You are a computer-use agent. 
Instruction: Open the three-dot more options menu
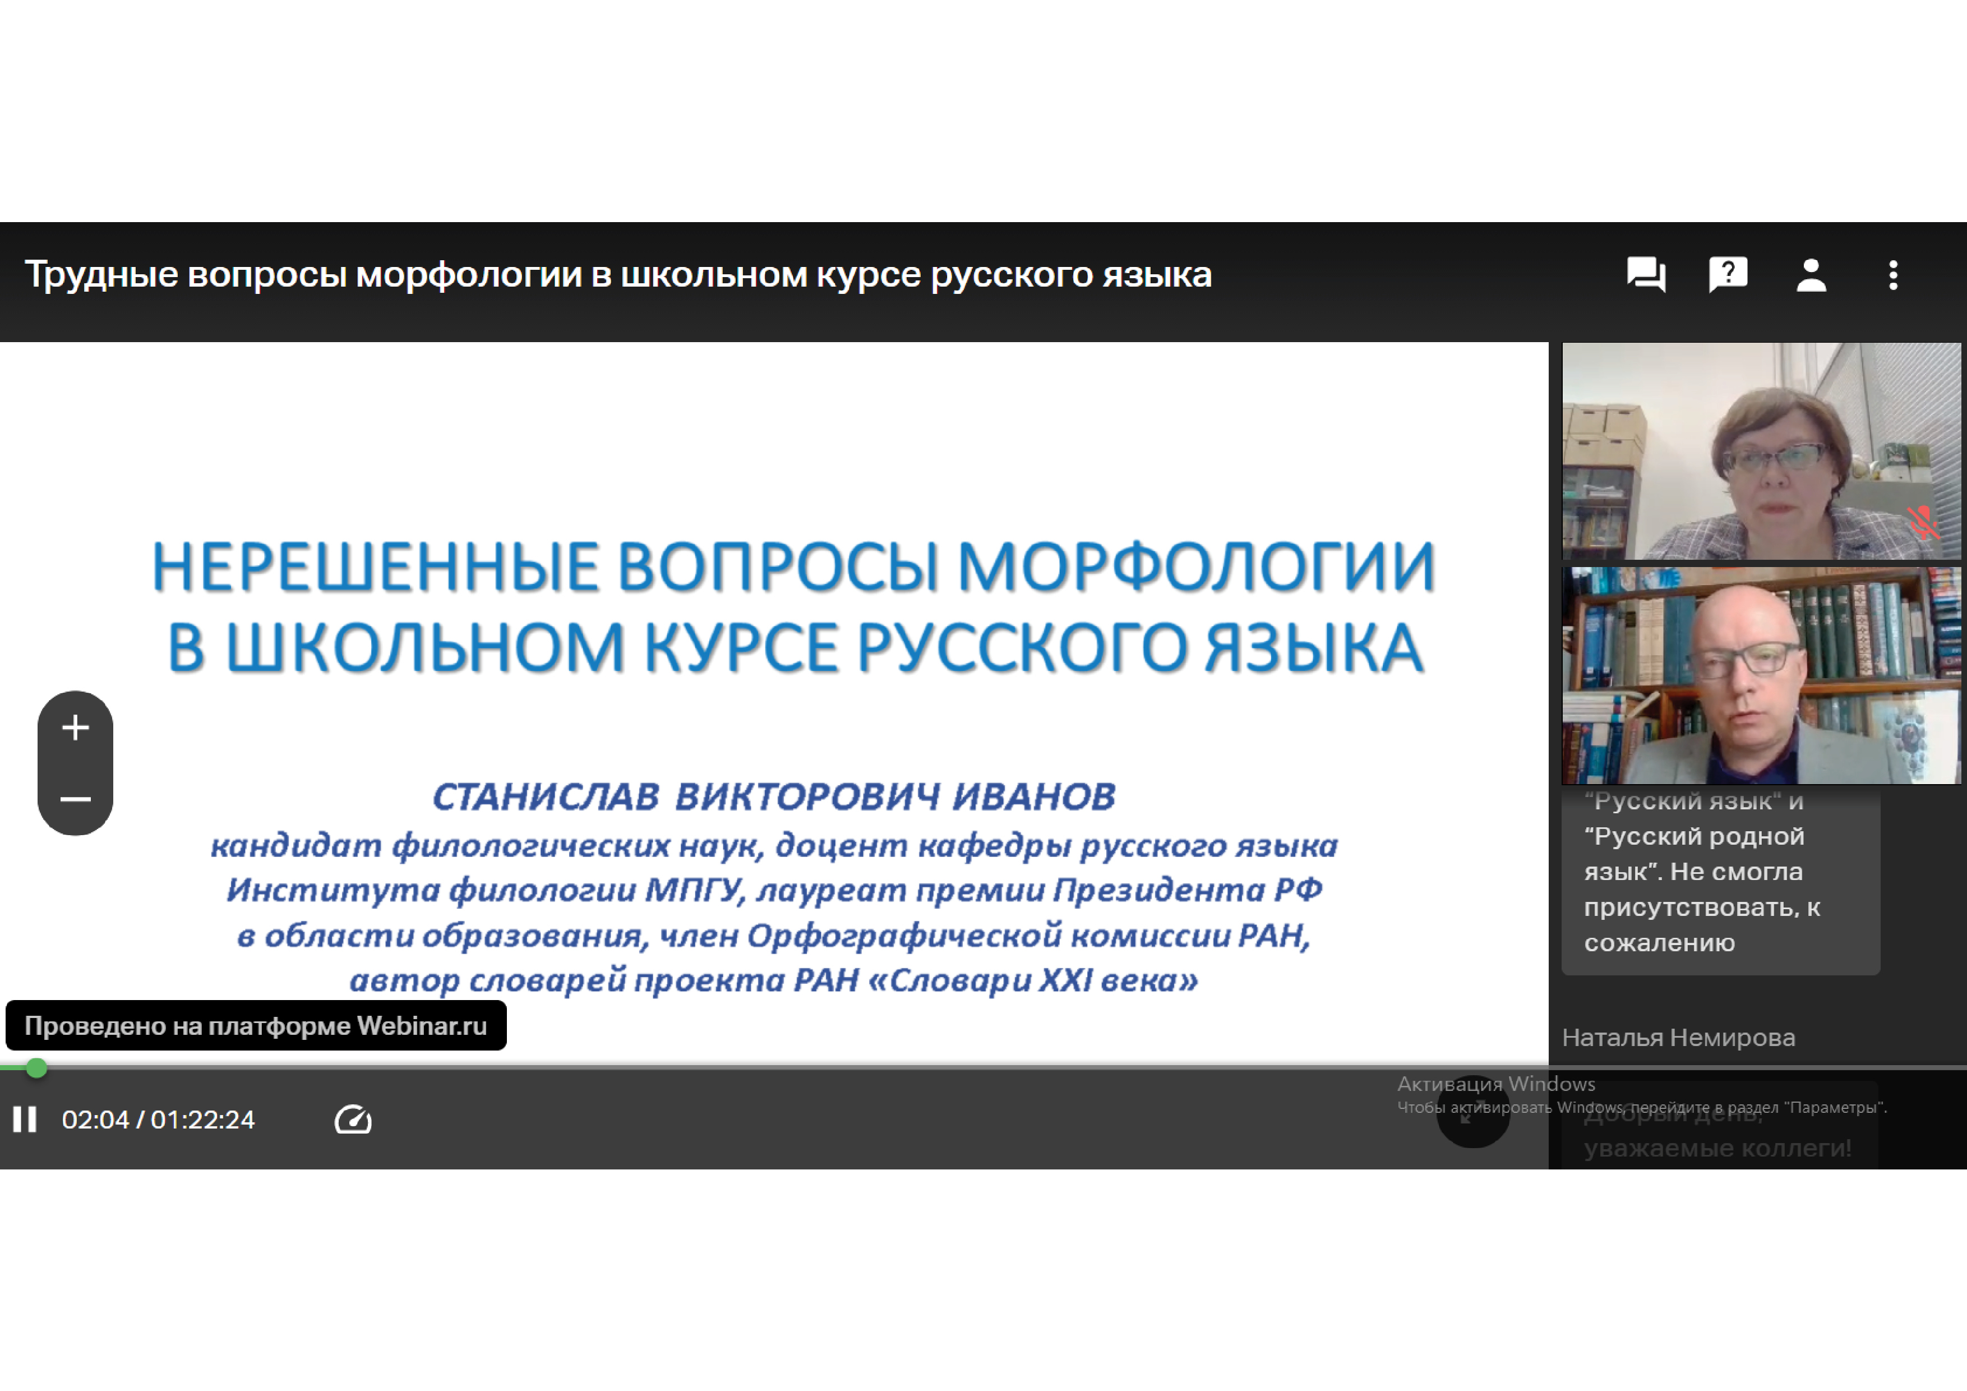[1894, 275]
